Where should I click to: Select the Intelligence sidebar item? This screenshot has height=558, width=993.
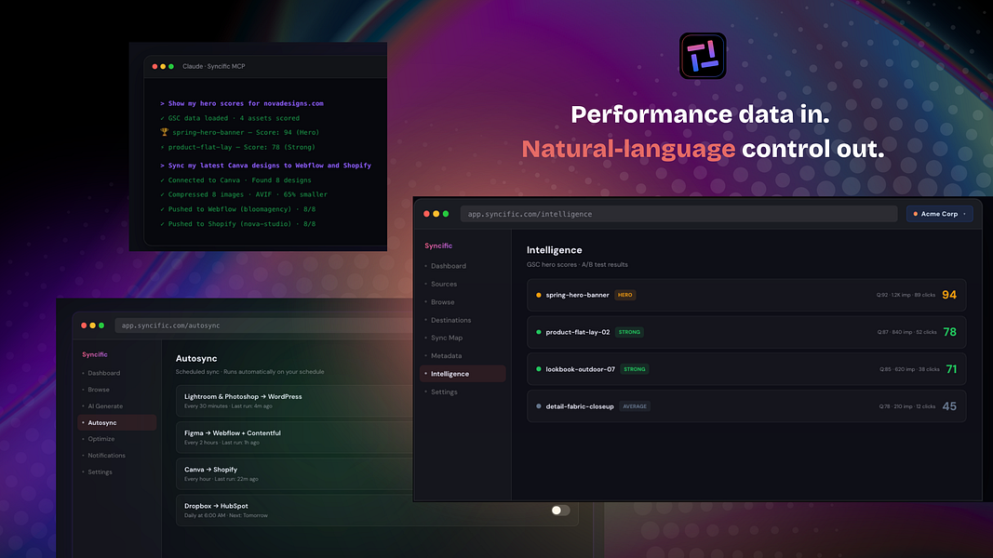tap(463, 374)
